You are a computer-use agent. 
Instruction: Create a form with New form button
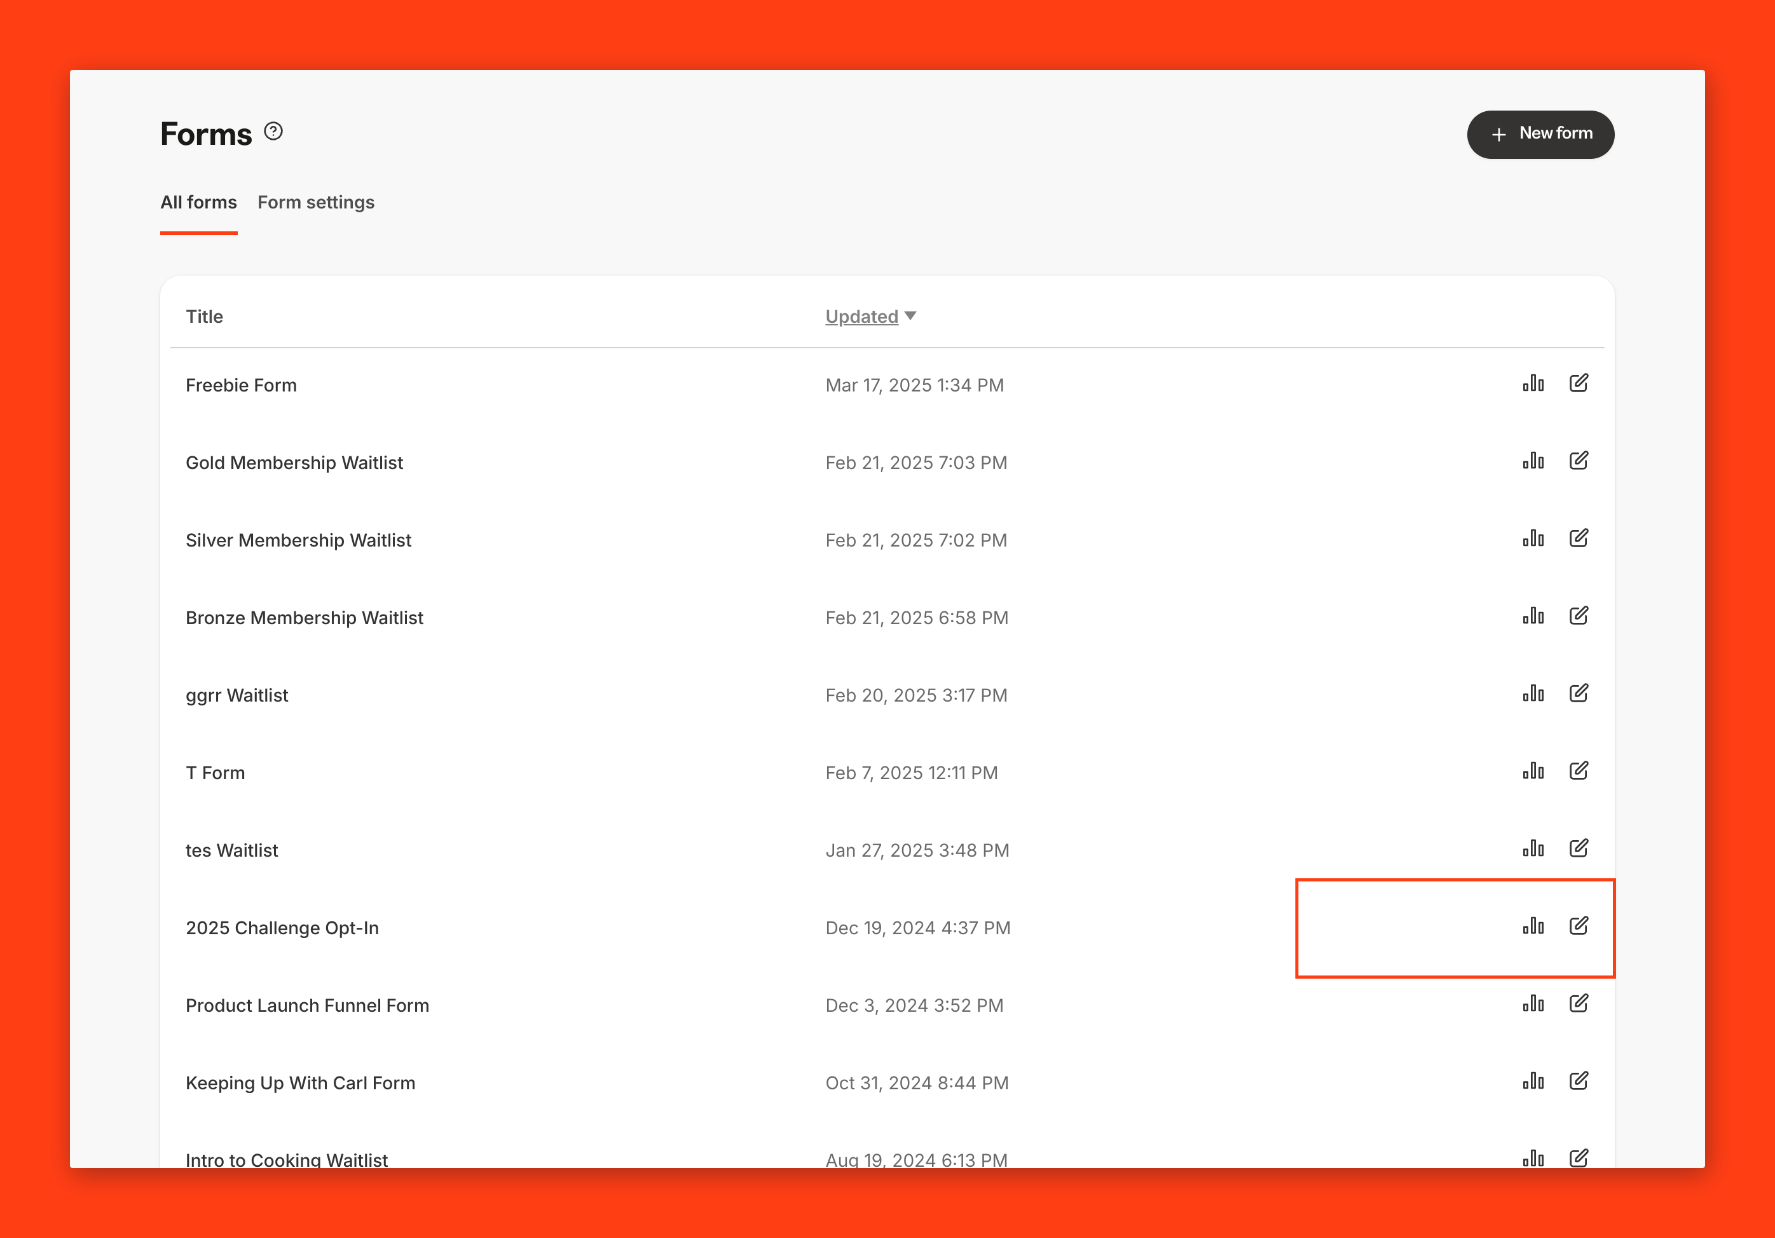(x=1540, y=135)
